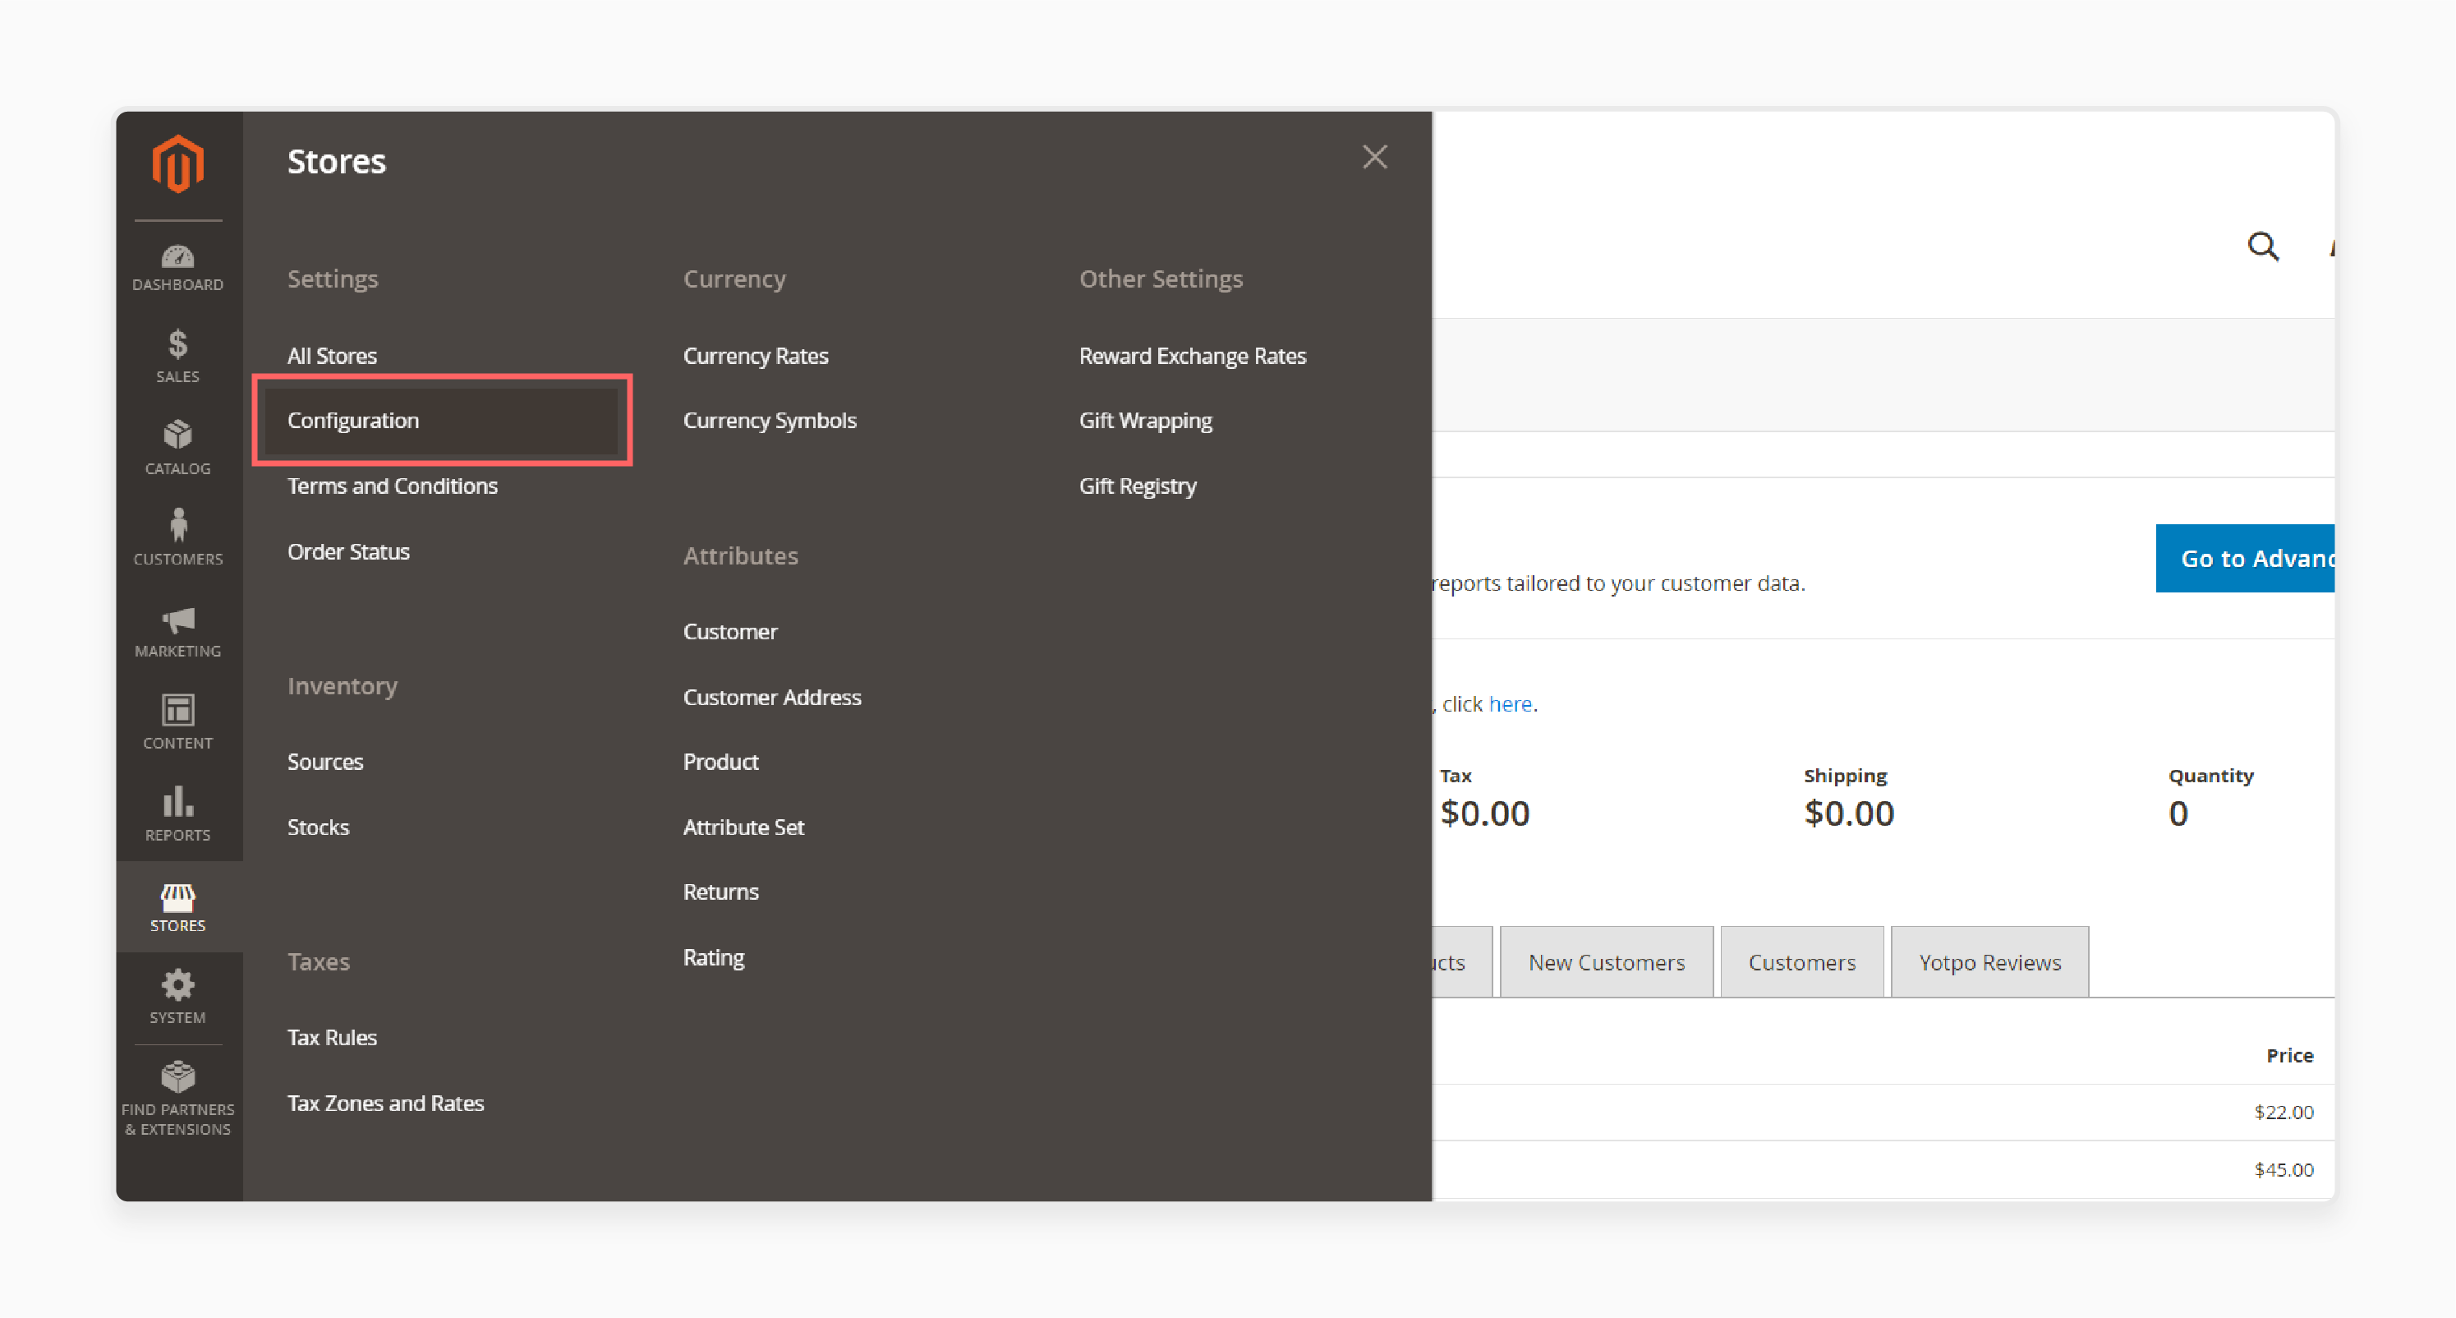Select Tax Rules under Taxes

coord(329,1037)
